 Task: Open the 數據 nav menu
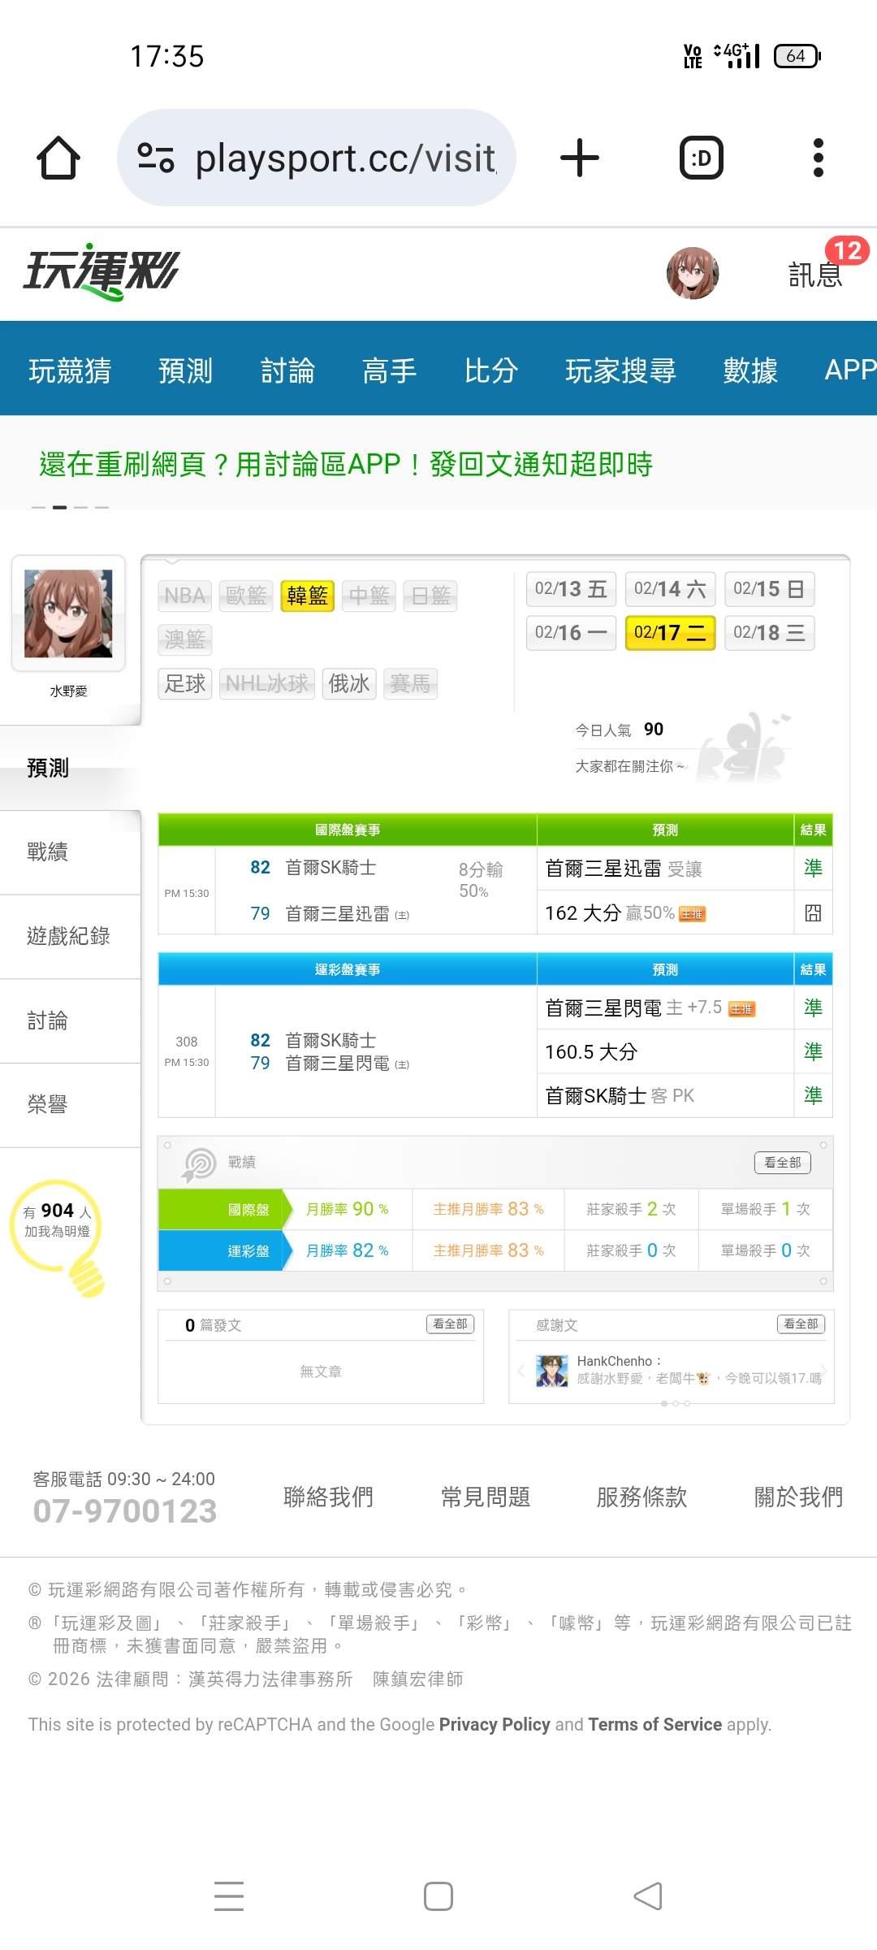click(x=750, y=370)
